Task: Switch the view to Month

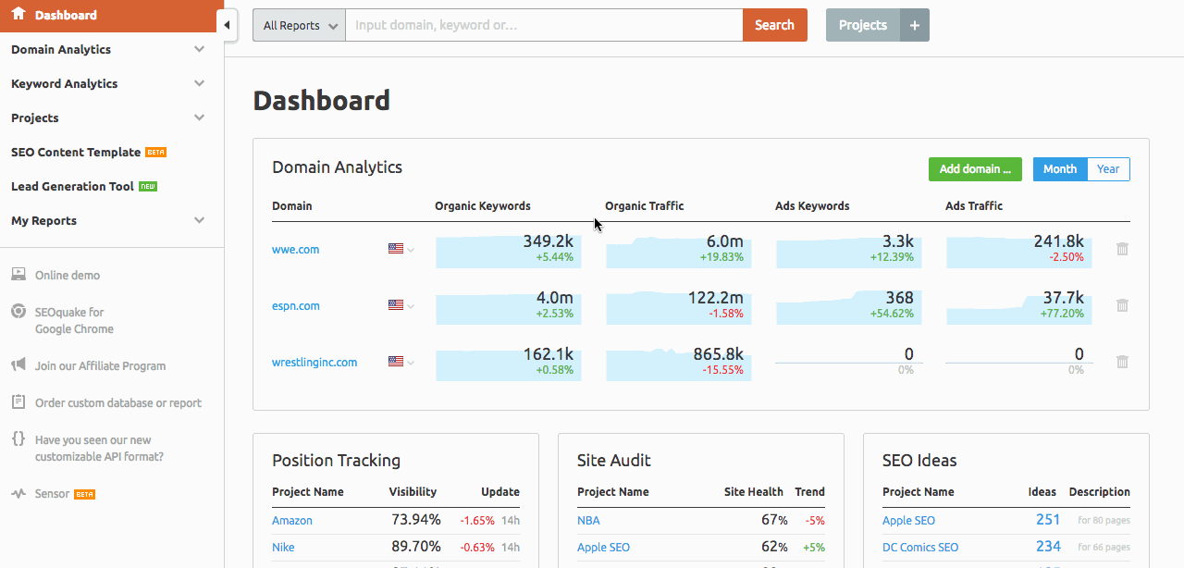Action: (1060, 169)
